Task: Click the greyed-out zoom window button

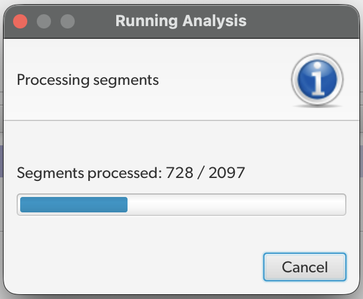Action: (68, 21)
